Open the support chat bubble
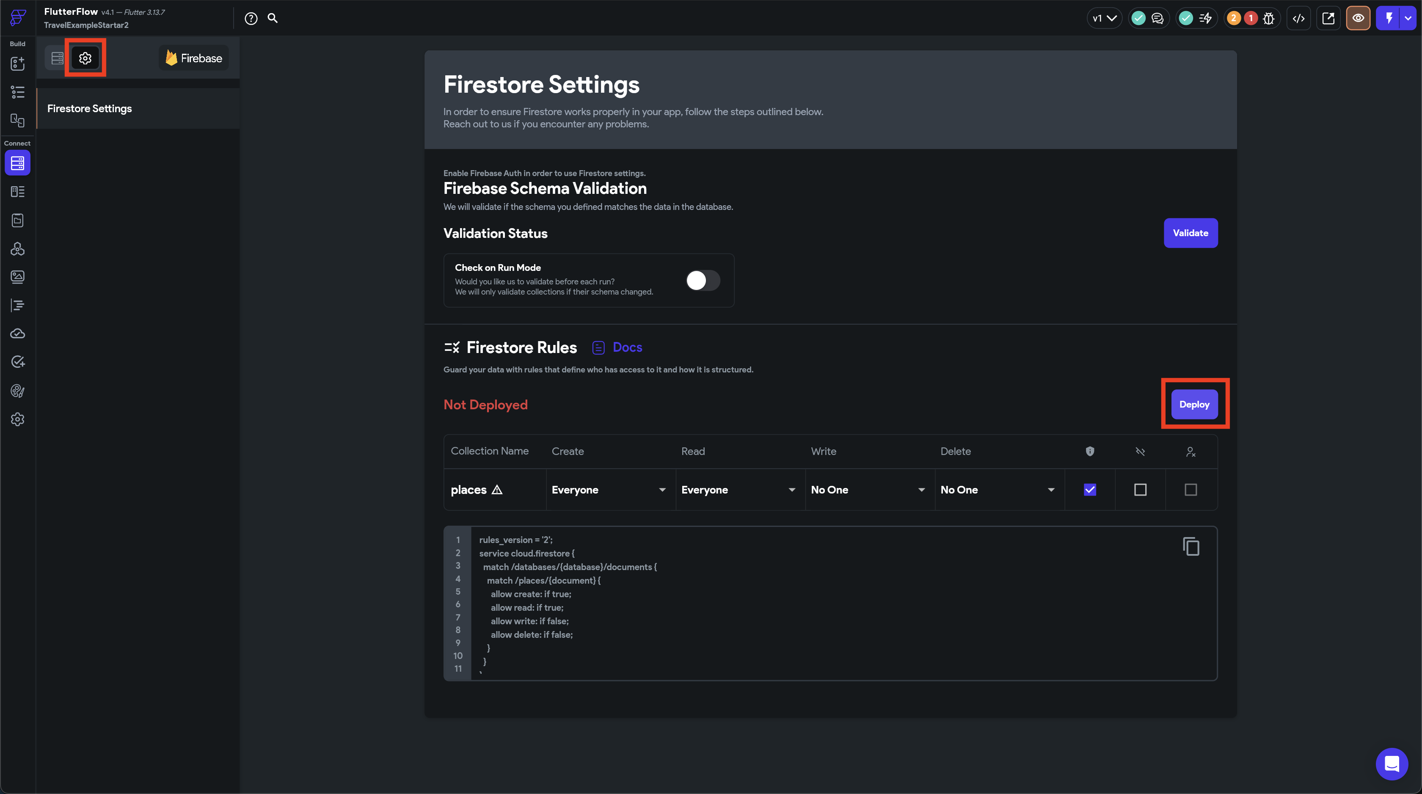This screenshot has height=794, width=1422. tap(1392, 764)
